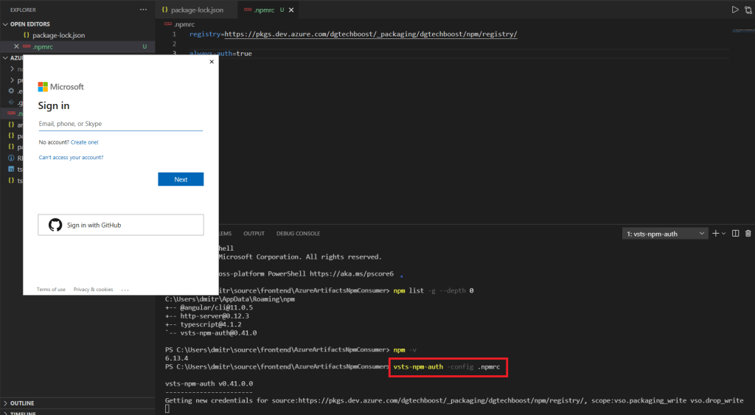This screenshot has width=755, height=415.
Task: Open the Debug Console tab
Action: click(x=298, y=234)
